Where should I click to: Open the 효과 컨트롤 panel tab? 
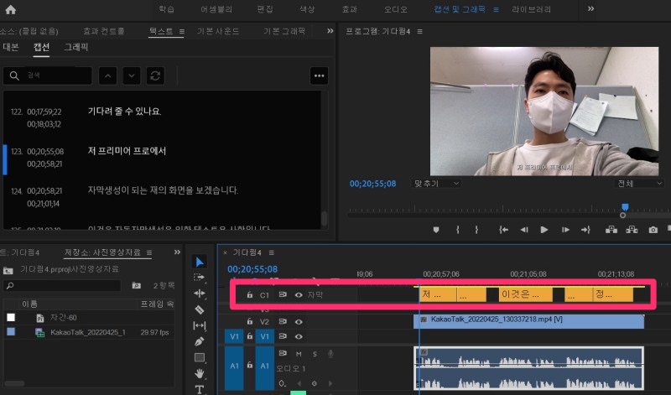click(104, 31)
